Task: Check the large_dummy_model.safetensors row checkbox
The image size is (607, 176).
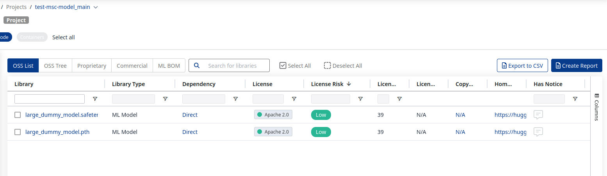Action: [18, 115]
